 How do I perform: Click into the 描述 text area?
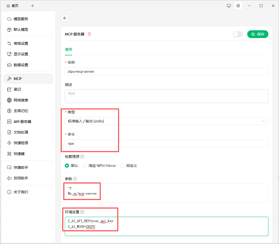(166, 96)
